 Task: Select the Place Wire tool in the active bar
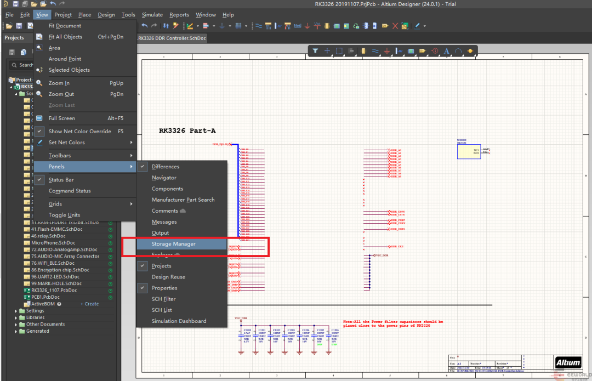[x=375, y=51]
